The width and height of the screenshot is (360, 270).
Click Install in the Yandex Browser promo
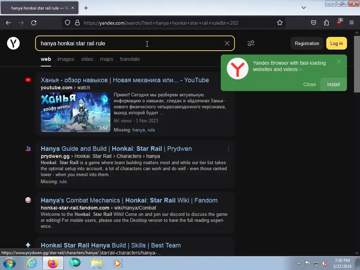pos(333,84)
